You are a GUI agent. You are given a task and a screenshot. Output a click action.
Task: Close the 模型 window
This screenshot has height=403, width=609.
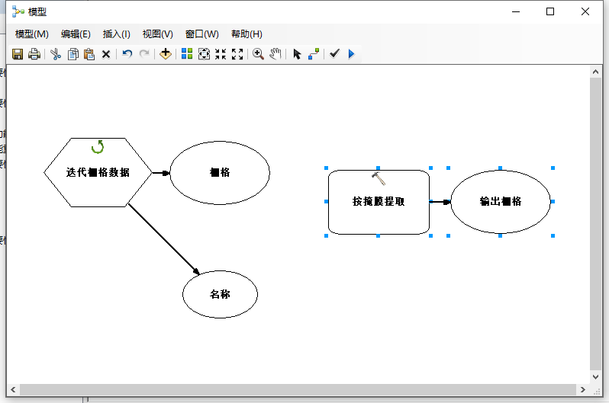tap(585, 11)
